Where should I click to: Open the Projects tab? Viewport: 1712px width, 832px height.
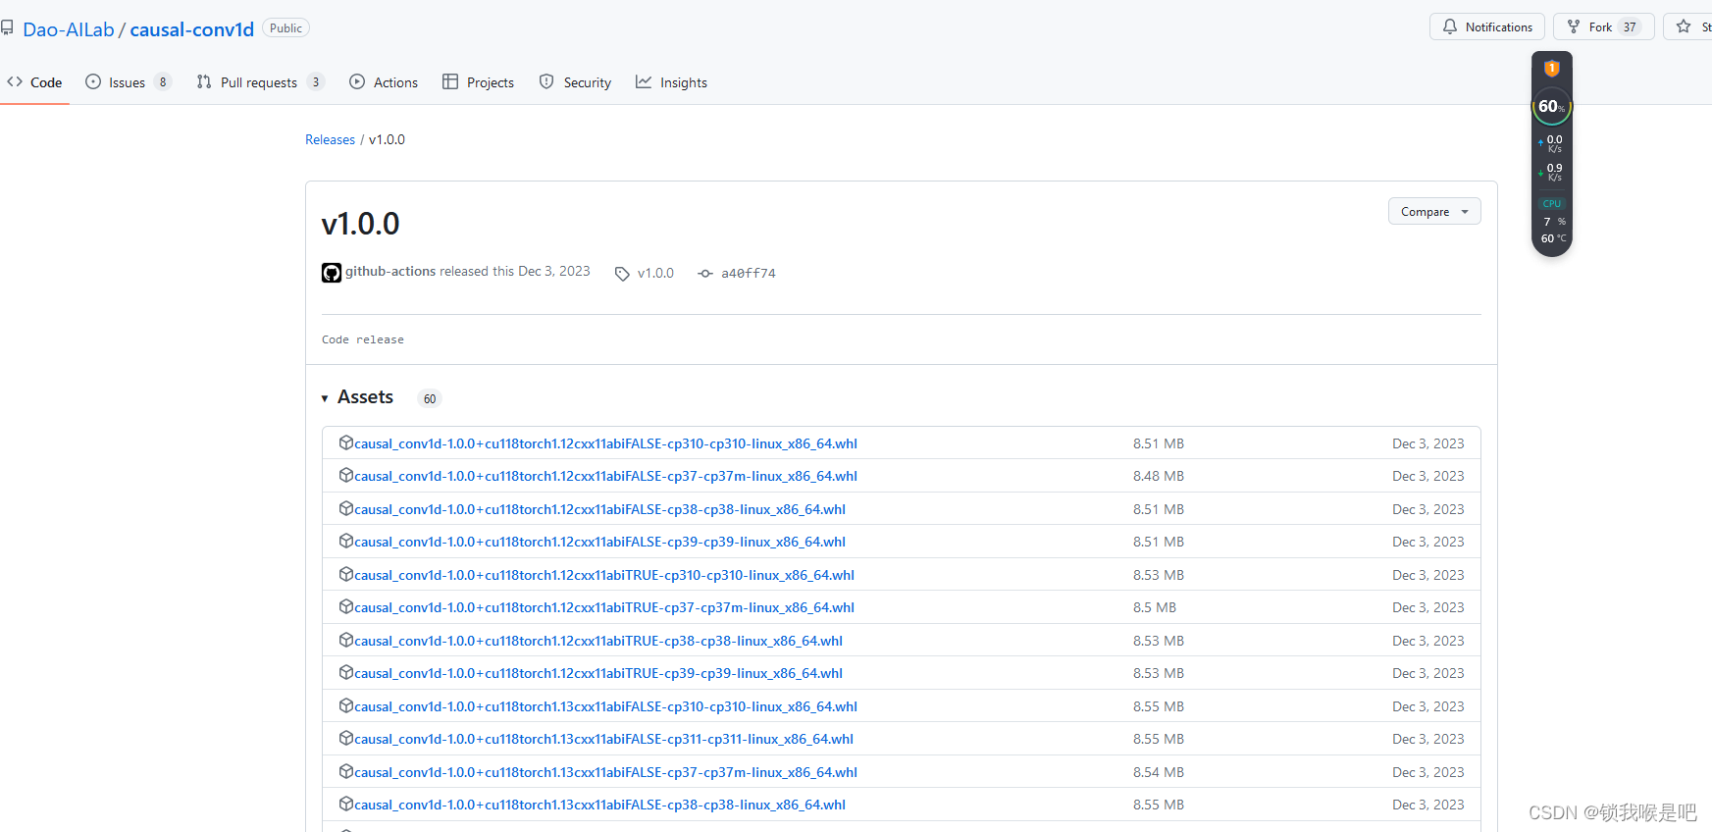tap(478, 82)
